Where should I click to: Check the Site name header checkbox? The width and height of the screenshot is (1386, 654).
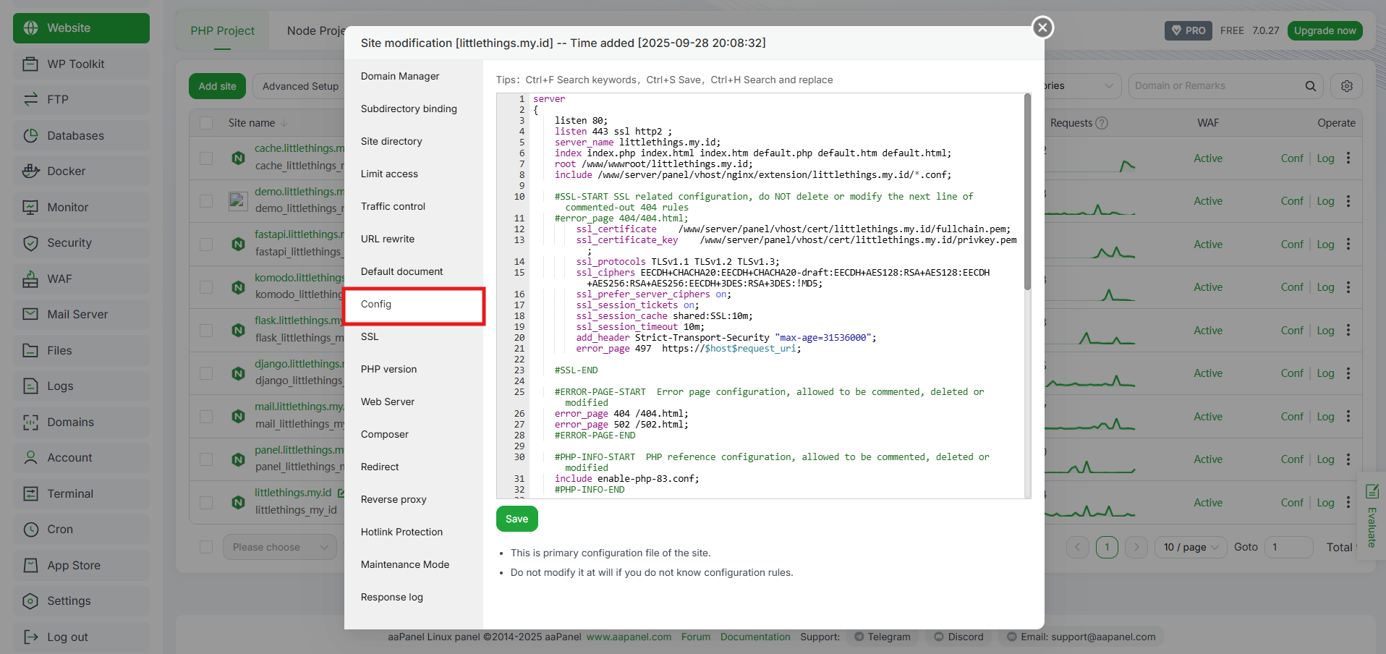[206, 123]
